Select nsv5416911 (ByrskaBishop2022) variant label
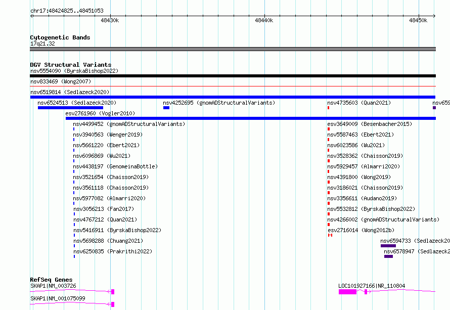The width and height of the screenshot is (450, 310). (x=117, y=230)
